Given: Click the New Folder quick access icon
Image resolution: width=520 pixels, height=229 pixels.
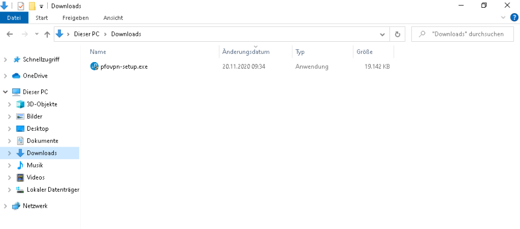Looking at the screenshot, I should [32, 6].
